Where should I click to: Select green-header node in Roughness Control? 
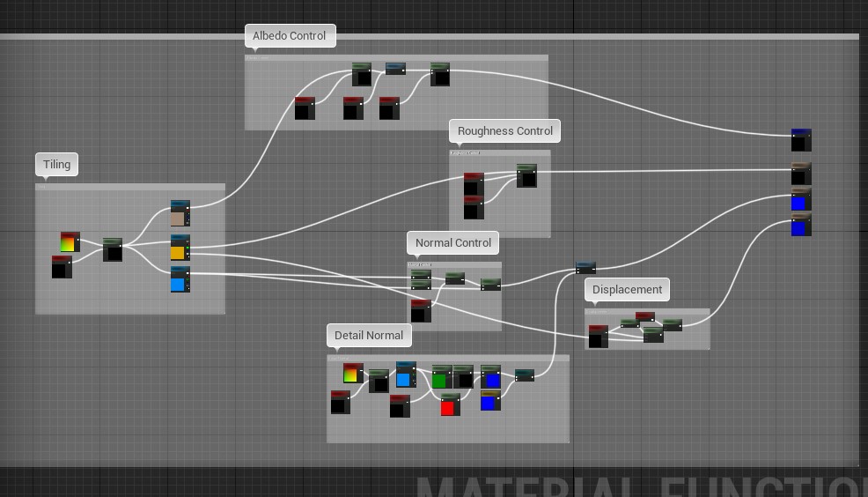click(526, 175)
